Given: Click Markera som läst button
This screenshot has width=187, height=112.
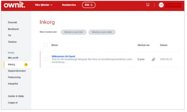Looking at the screenshot, I should [74, 32].
